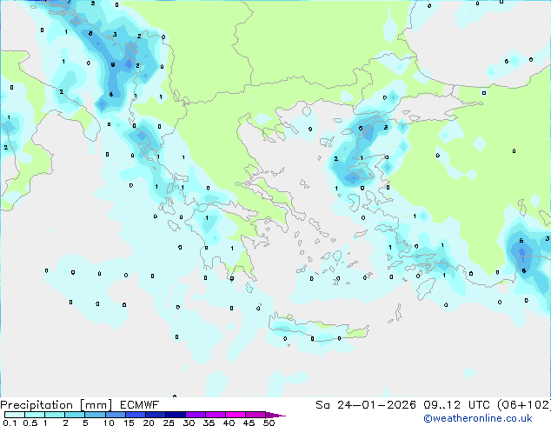This screenshot has height=426, width=551.
Task: Click the "10" legend scale label
Action: pyautogui.click(x=109, y=423)
